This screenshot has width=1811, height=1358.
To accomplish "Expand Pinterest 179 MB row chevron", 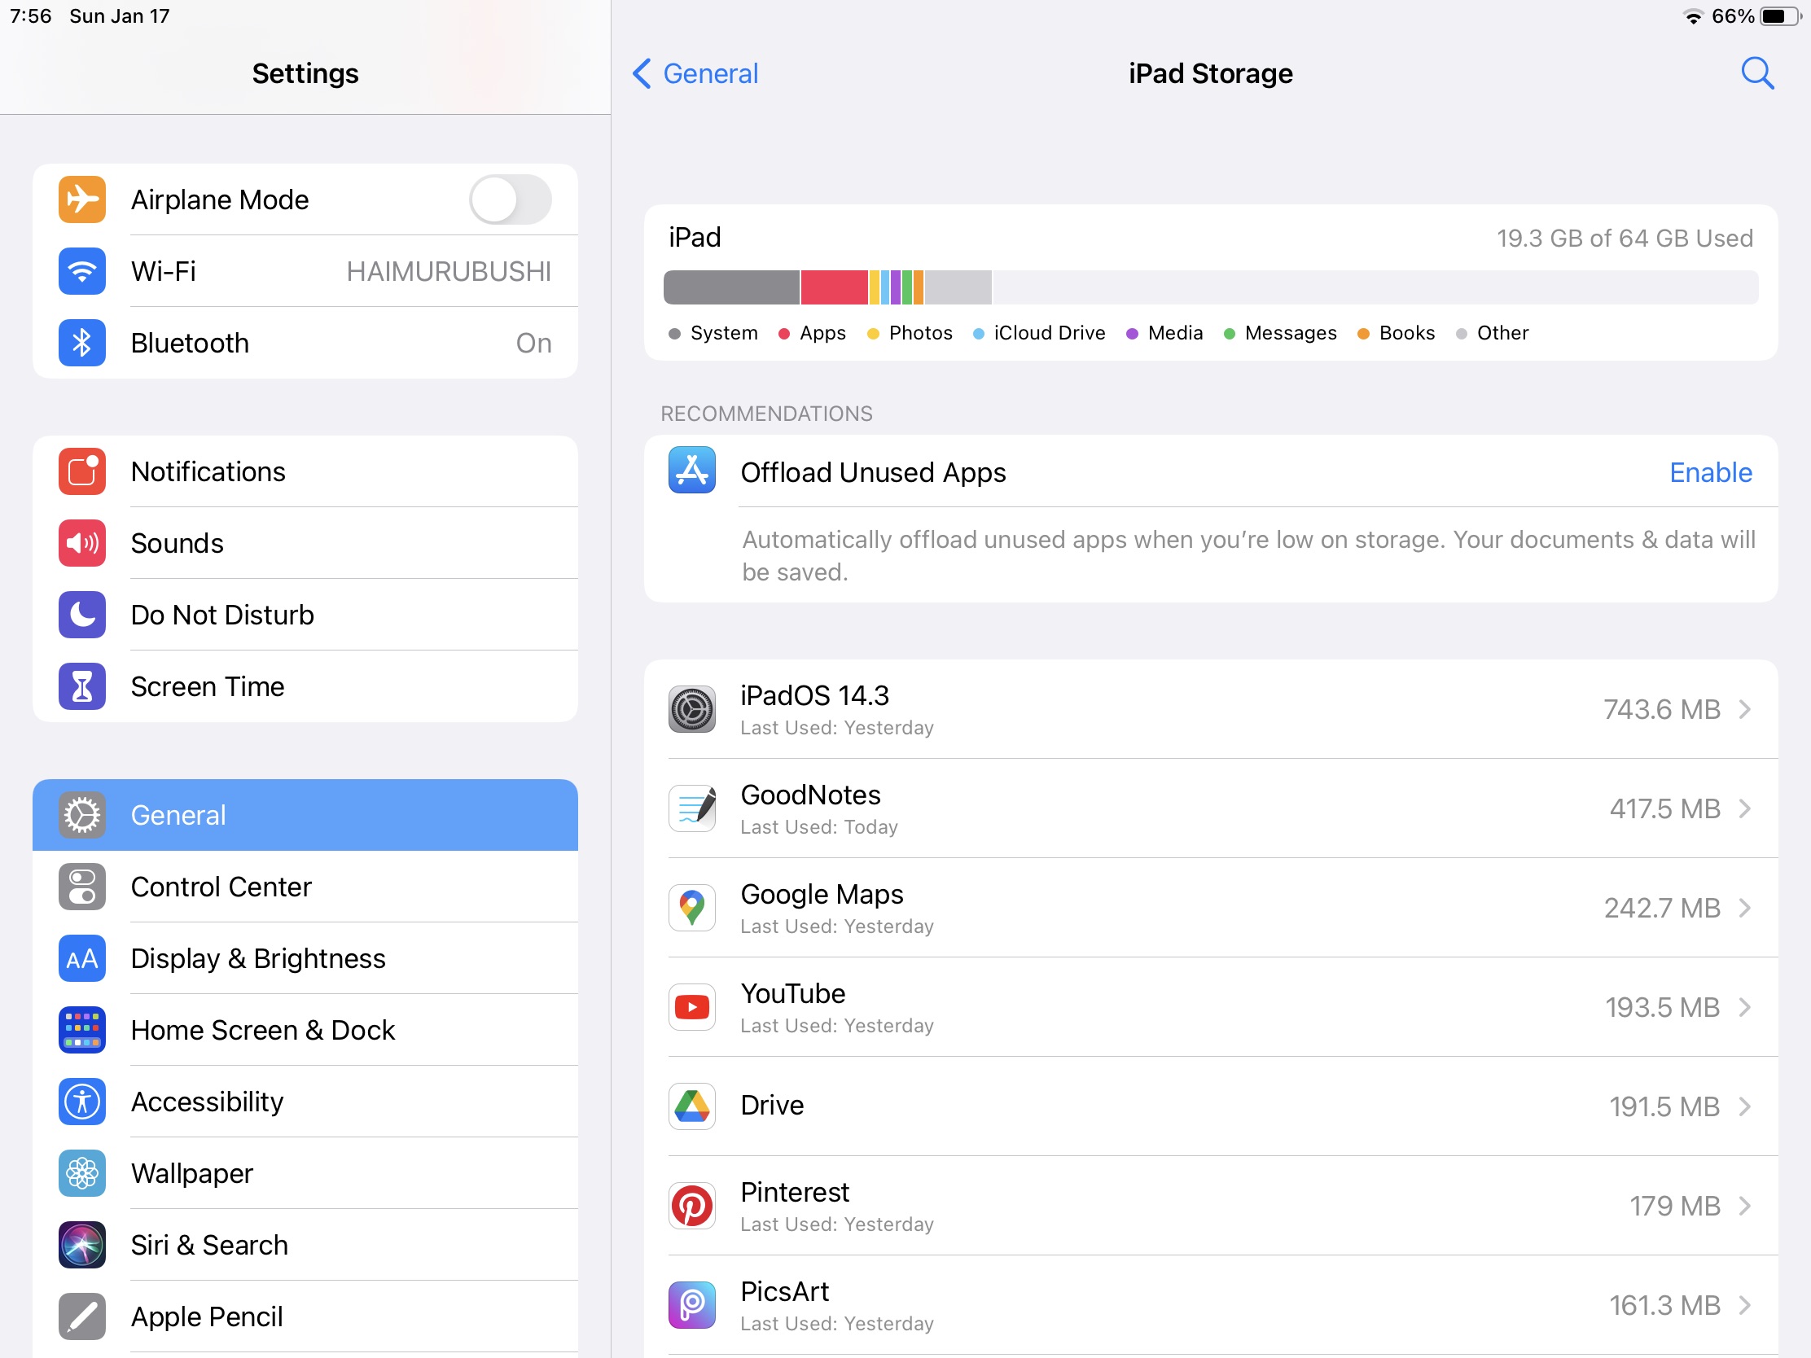I will click(1745, 1206).
